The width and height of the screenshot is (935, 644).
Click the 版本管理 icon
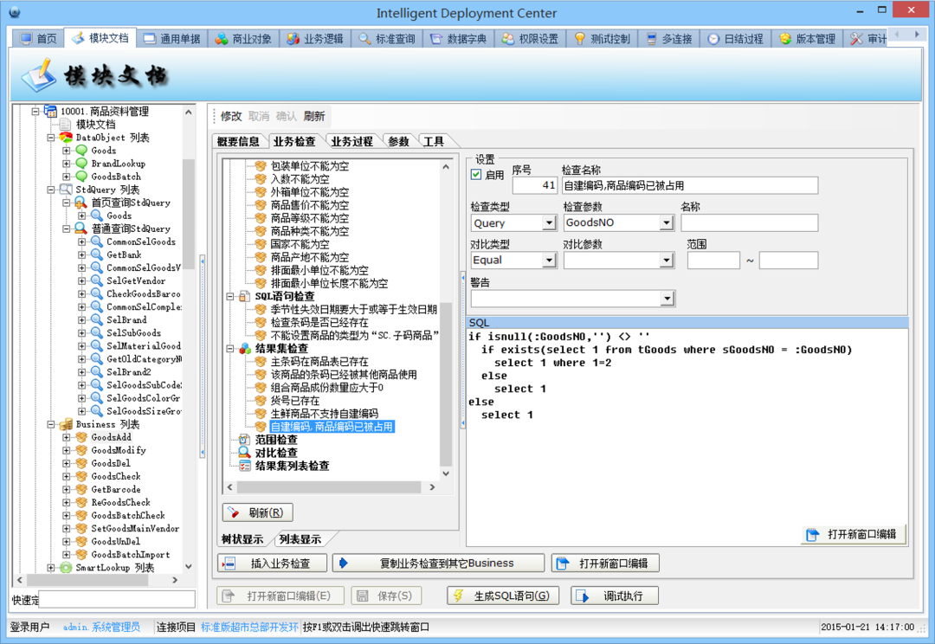pyautogui.click(x=785, y=39)
